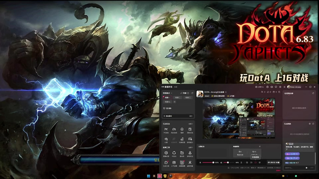
Task: Switch to scene tab 场景一
Action: 168,97
